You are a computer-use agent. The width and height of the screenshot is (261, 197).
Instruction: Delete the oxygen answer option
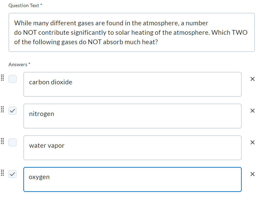(252, 174)
